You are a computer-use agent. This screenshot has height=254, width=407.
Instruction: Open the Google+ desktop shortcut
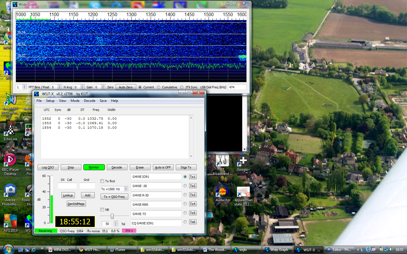(243, 161)
